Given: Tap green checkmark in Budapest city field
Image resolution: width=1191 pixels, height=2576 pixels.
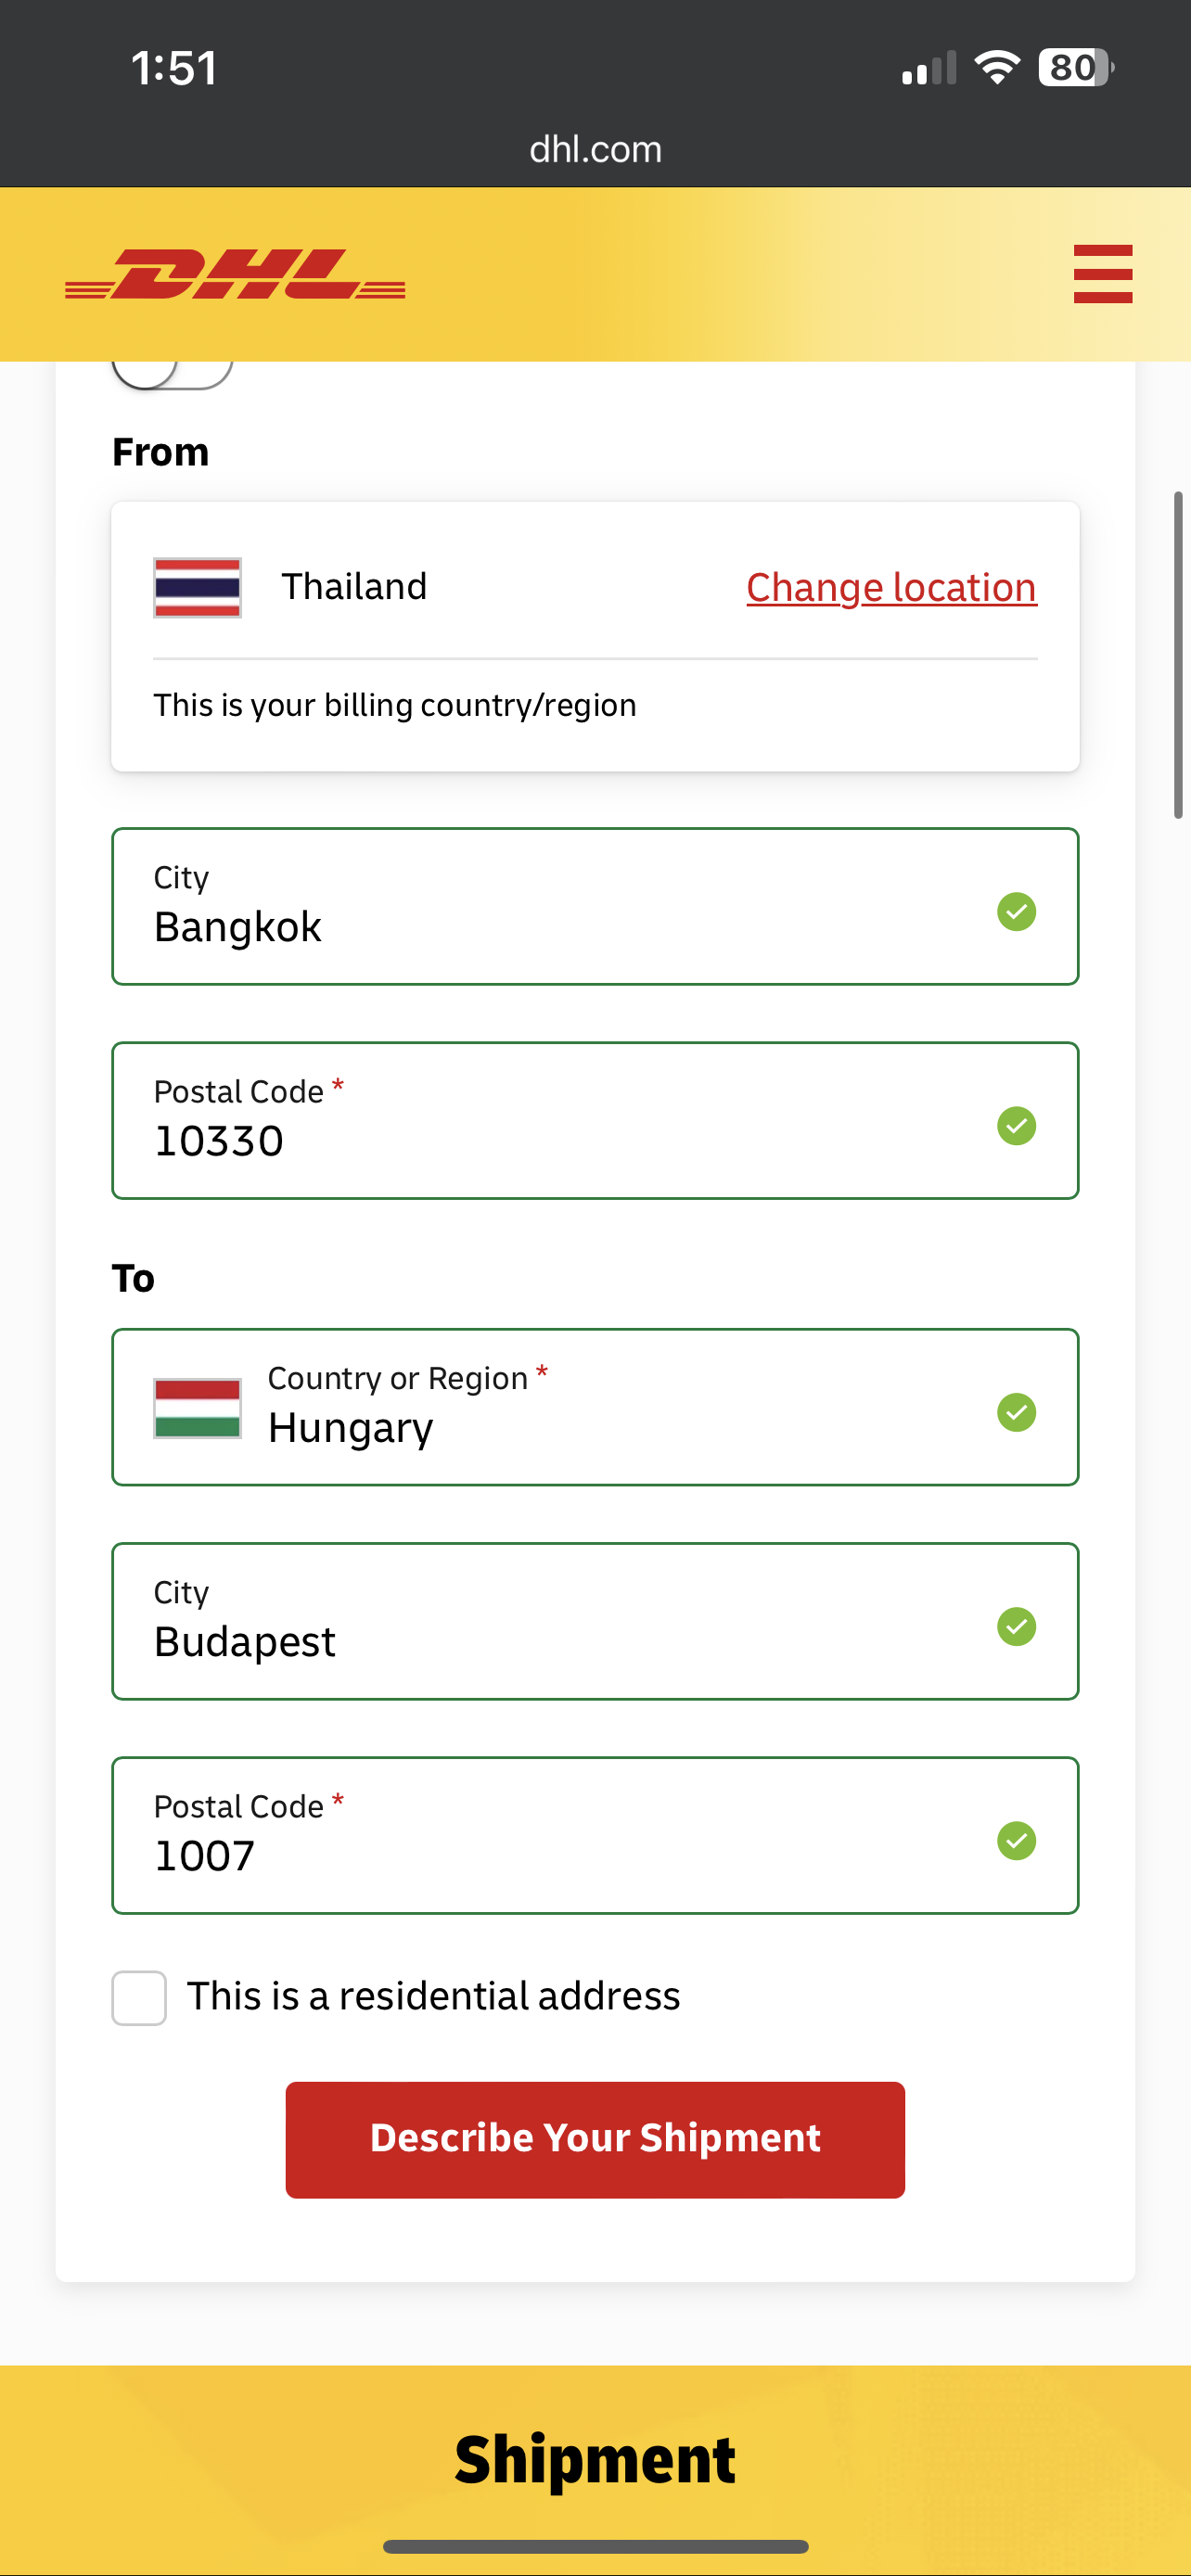Looking at the screenshot, I should tap(1016, 1626).
